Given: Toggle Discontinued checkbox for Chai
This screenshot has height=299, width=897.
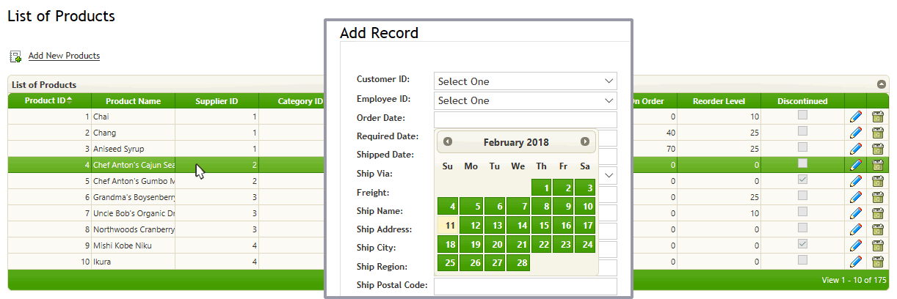Looking at the screenshot, I should click(x=802, y=114).
